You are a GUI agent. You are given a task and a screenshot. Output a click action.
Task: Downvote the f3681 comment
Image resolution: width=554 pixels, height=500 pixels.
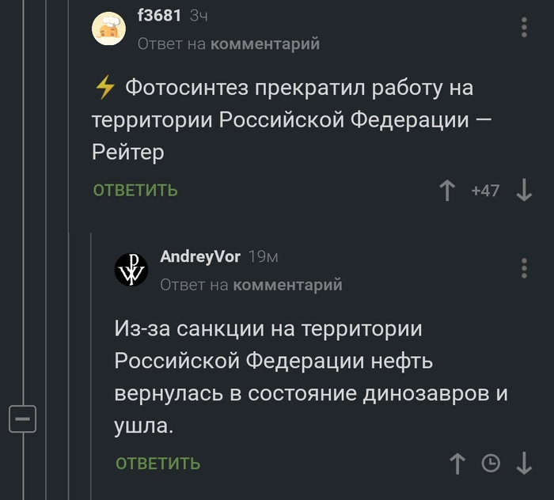pos(523,191)
